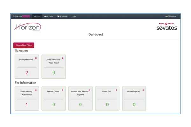
Task: Go to the Home tab
Action: click(x=37, y=16)
